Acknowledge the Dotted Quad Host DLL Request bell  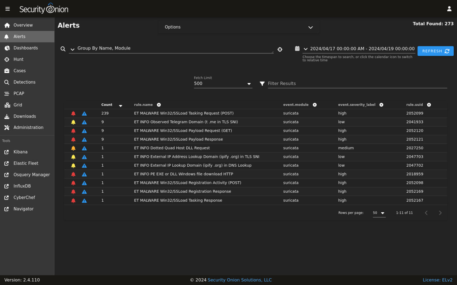(x=74, y=148)
